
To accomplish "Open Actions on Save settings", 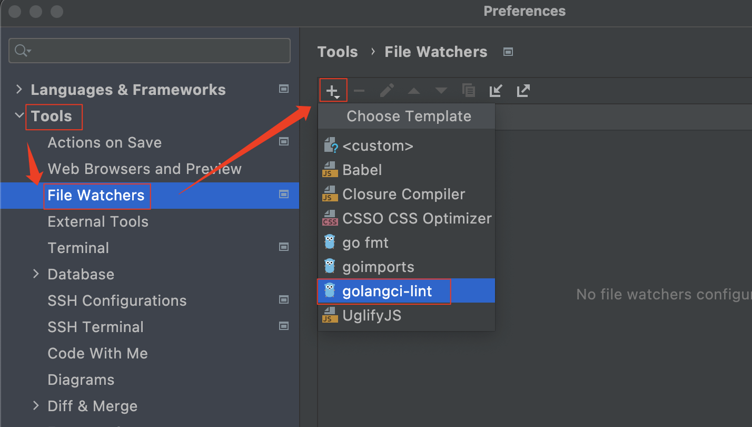I will click(x=104, y=142).
